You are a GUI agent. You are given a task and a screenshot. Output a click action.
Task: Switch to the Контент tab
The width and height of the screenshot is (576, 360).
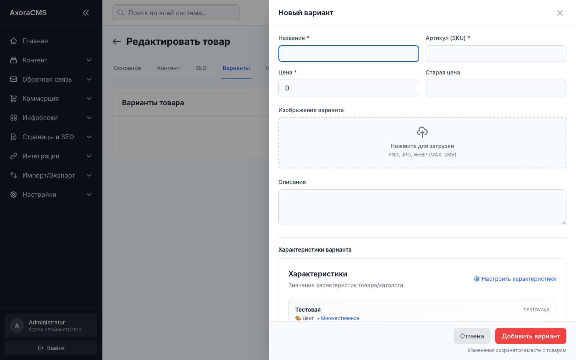click(x=168, y=68)
